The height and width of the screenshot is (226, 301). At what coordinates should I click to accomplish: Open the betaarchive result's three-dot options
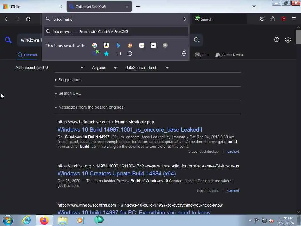[x=223, y=152]
